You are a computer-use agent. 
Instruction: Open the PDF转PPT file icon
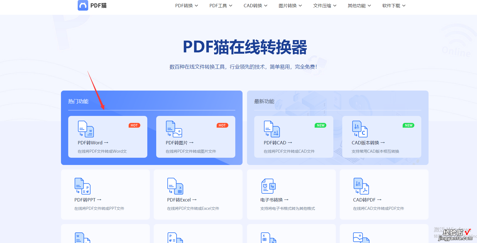82,186
